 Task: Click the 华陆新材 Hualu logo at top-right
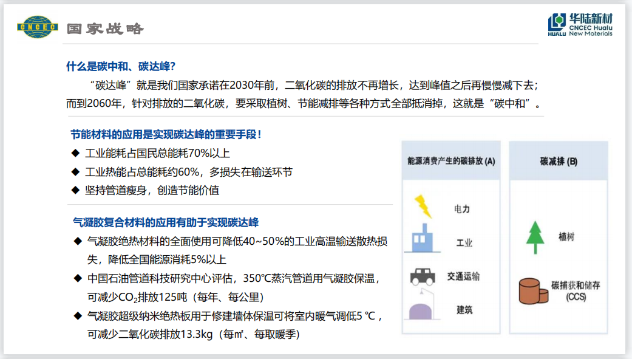pos(580,25)
